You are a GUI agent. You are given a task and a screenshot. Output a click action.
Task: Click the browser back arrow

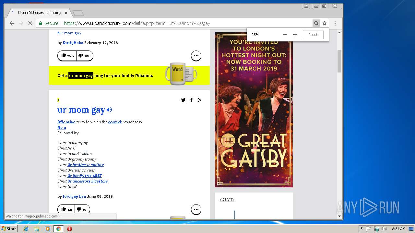pyautogui.click(x=12, y=23)
